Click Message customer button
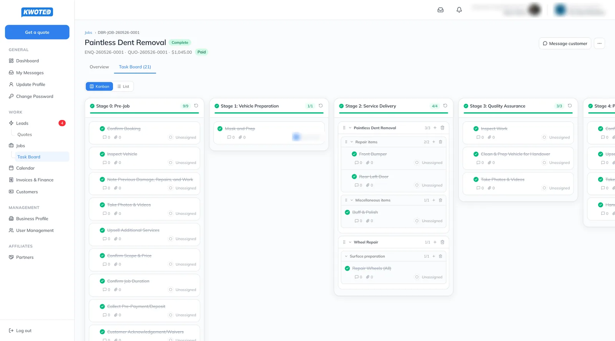615x341 pixels. (565, 43)
